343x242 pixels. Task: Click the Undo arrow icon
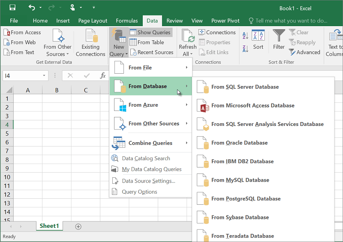pyautogui.click(x=32, y=7)
